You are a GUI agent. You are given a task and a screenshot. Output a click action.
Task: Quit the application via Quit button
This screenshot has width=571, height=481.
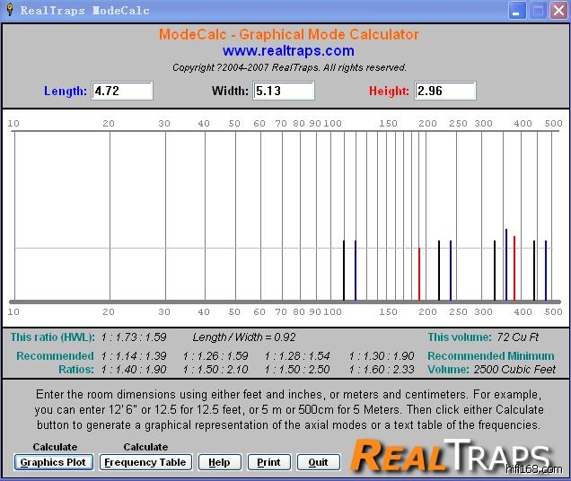click(x=319, y=462)
